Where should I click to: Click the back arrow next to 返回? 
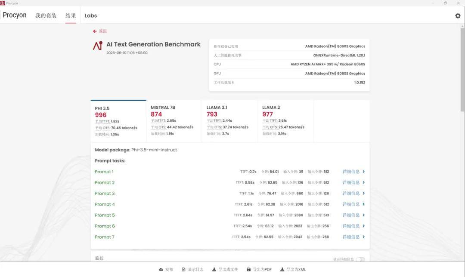point(95,31)
